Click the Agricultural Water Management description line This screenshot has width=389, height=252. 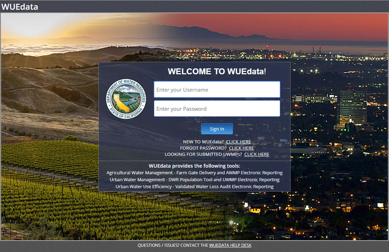point(194,173)
